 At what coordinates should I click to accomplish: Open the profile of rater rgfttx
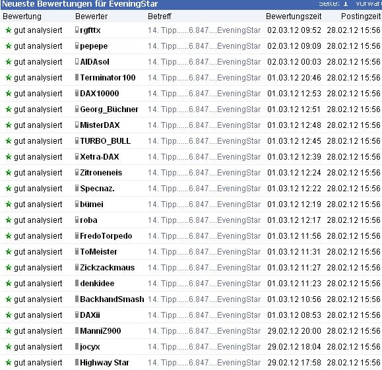[90, 30]
